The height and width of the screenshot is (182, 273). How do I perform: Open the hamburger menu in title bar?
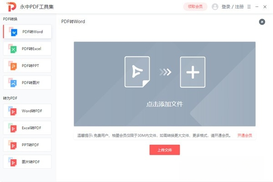tap(249, 7)
